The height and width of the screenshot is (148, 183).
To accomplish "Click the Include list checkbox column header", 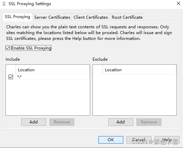I will tap(11, 70).
